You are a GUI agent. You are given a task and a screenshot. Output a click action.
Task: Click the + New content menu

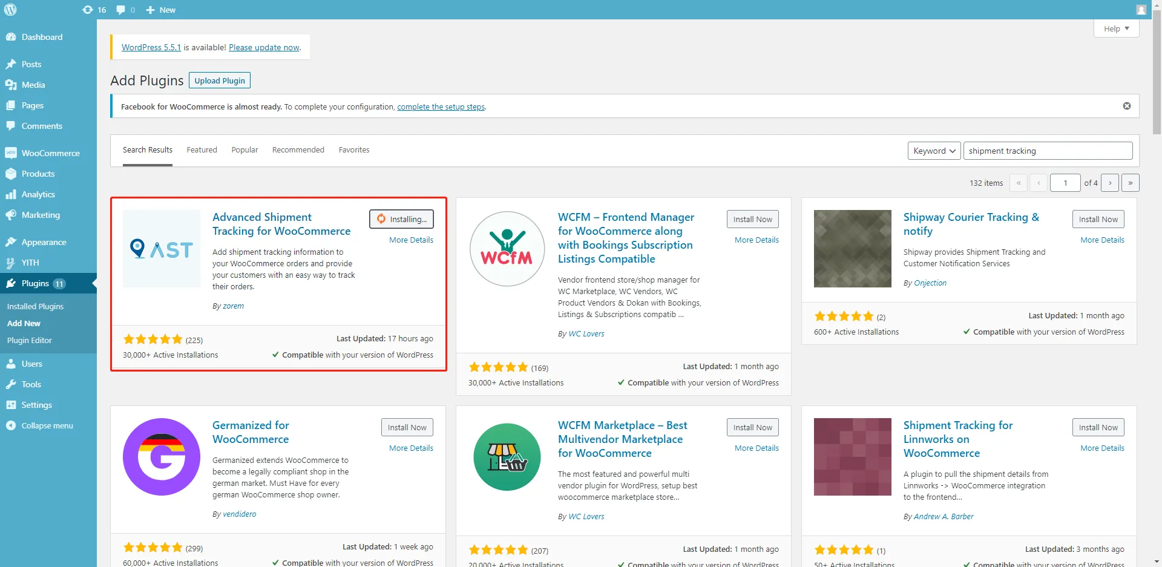161,10
